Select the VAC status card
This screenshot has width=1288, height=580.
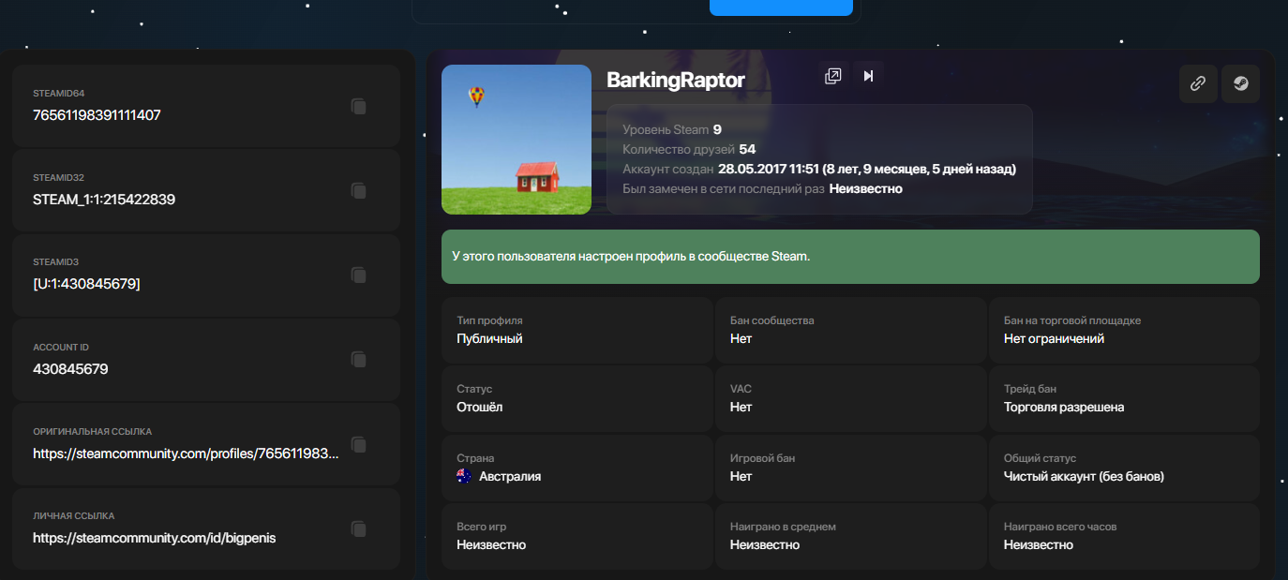click(x=850, y=398)
